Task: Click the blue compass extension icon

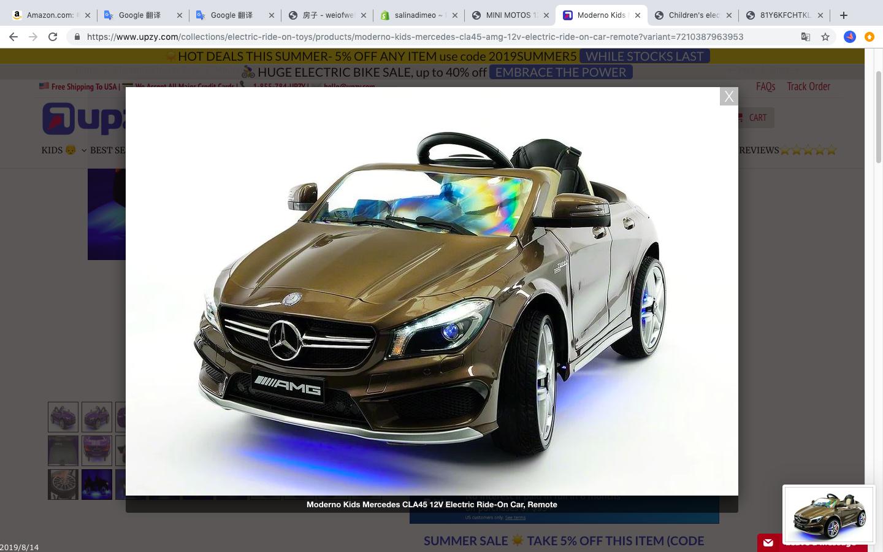Action: click(x=849, y=37)
